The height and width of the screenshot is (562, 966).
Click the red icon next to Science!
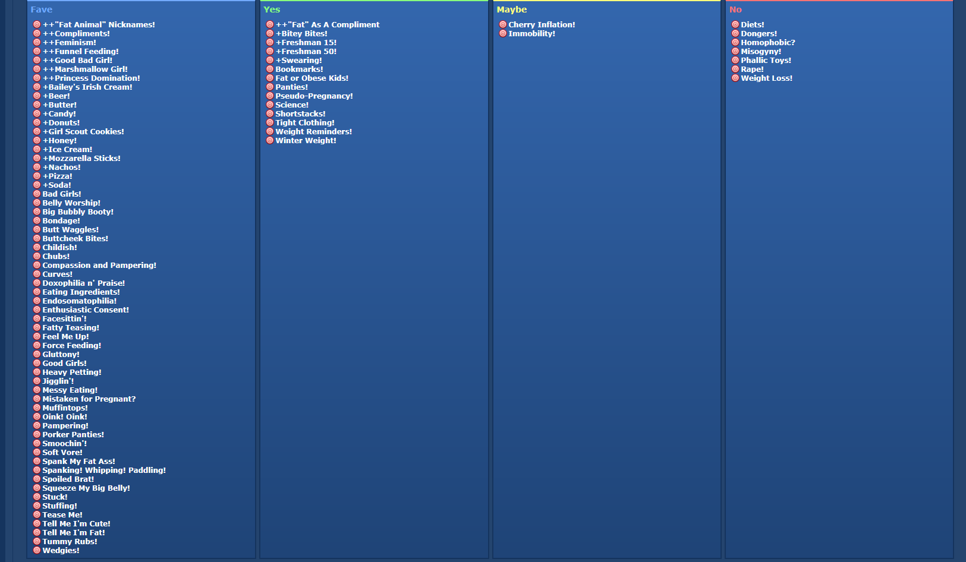click(270, 105)
